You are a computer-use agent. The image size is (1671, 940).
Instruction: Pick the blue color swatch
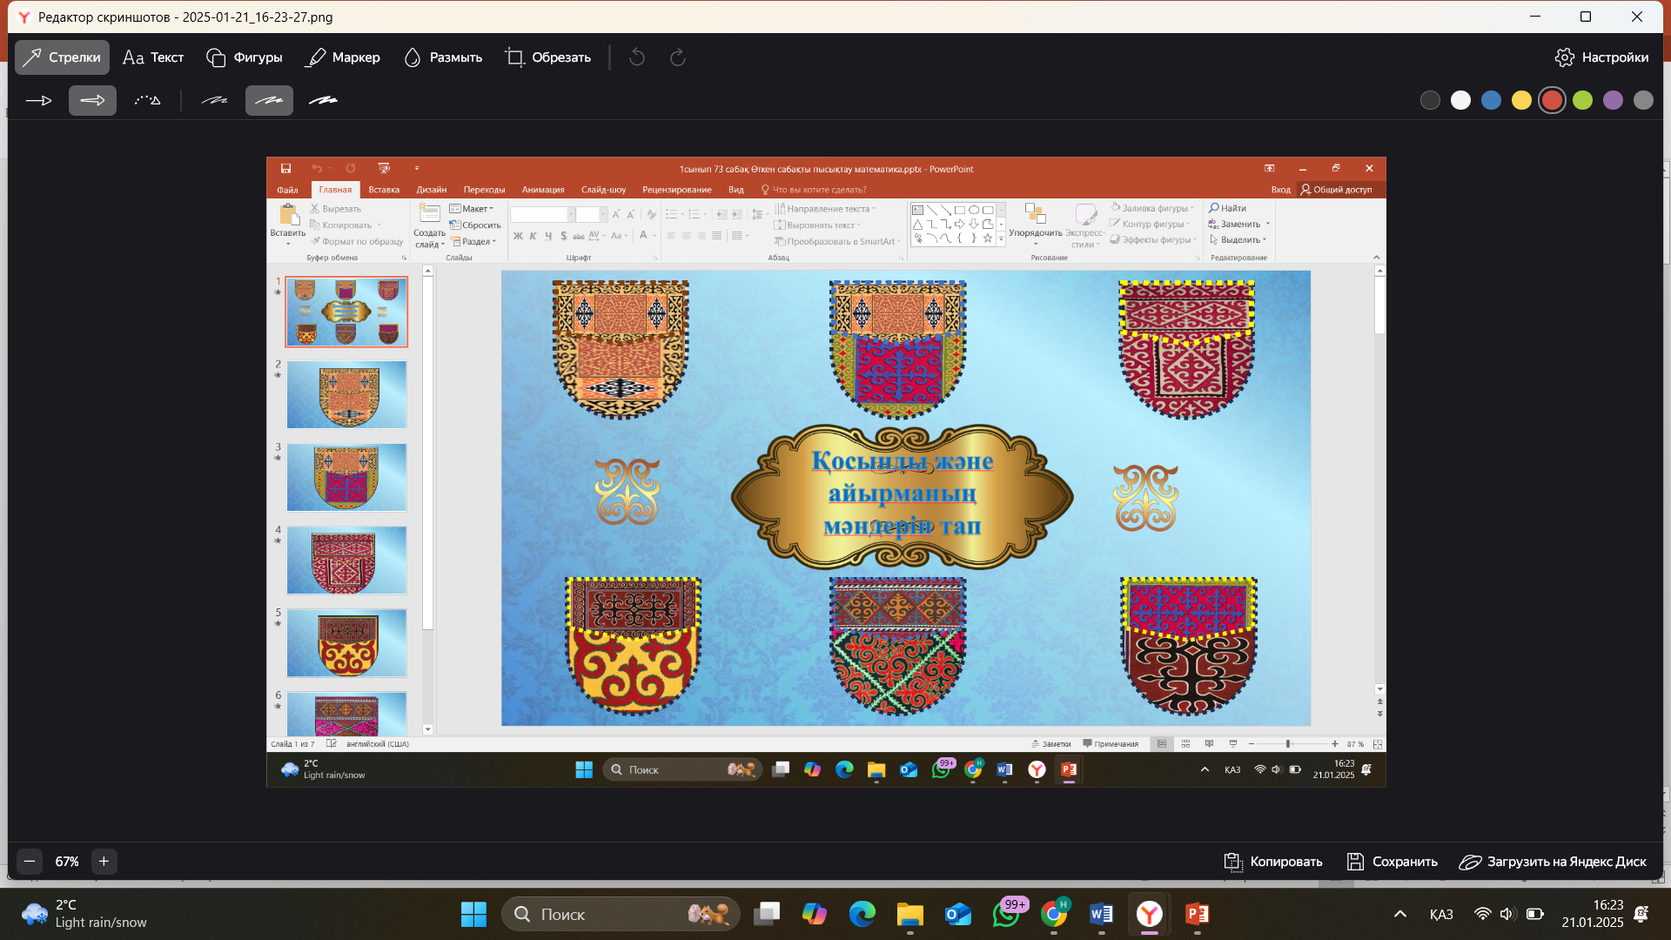tap(1491, 101)
